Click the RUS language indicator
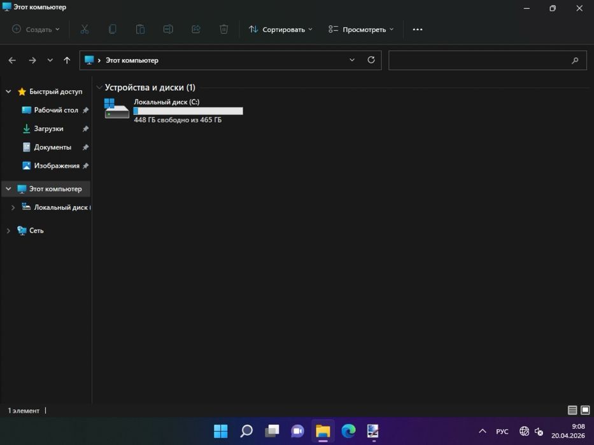 (x=502, y=432)
